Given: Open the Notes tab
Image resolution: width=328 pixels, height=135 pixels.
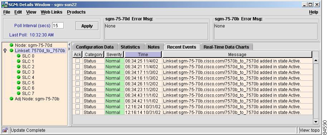Looking at the screenshot, I should [153, 47].
